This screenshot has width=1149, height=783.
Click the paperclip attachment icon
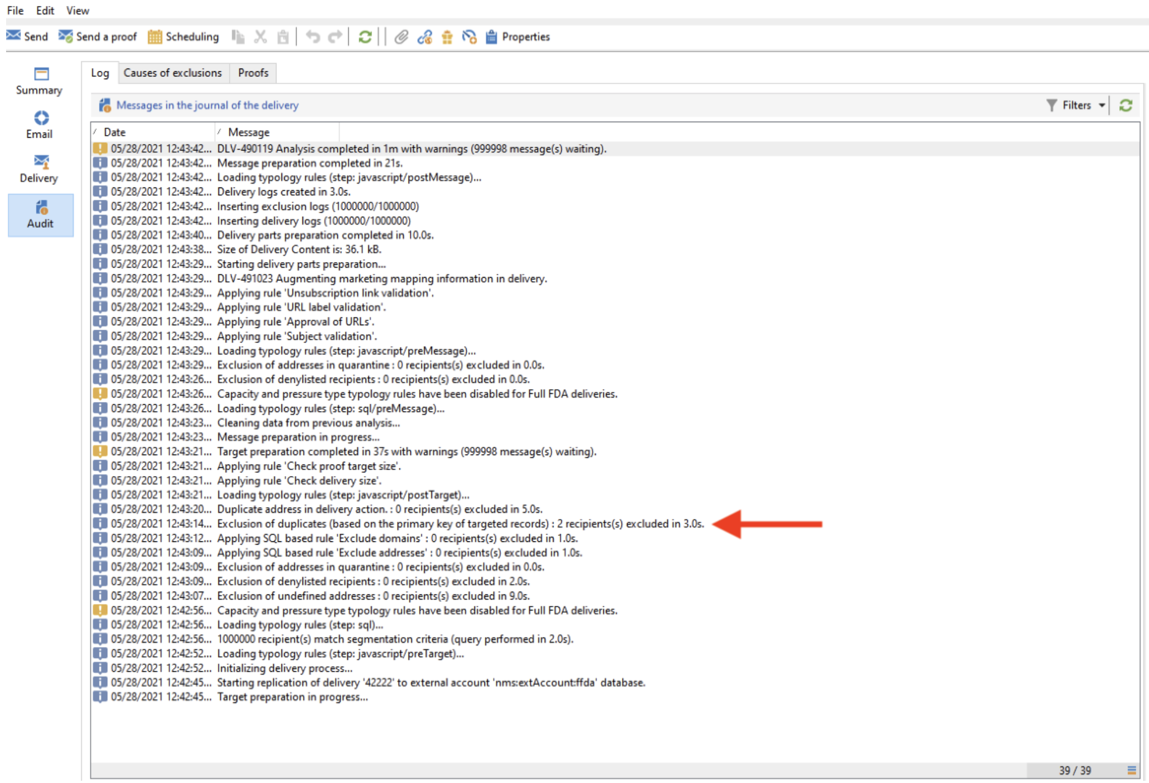click(401, 36)
